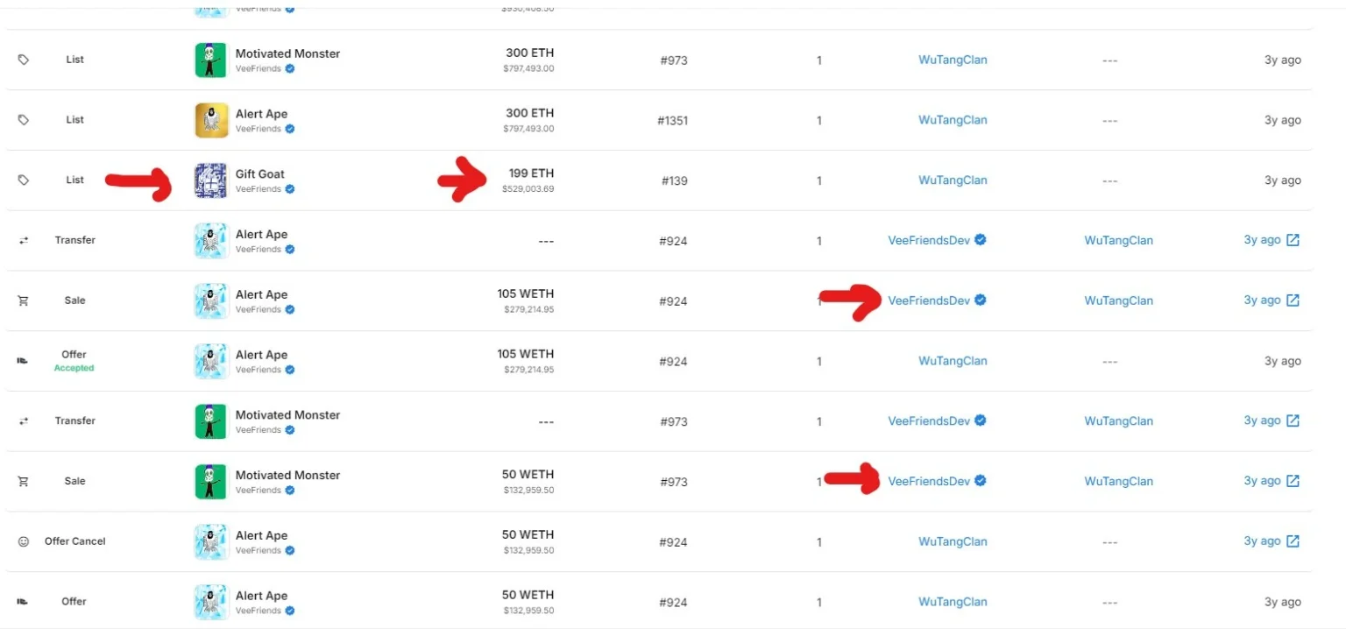Click '50 WETH' price in the Motivated Monster Sale row
Image resolution: width=1346 pixels, height=629 pixels.
pos(528,475)
